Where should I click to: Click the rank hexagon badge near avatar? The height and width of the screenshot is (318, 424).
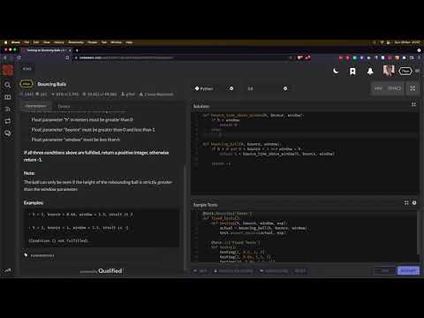click(405, 71)
